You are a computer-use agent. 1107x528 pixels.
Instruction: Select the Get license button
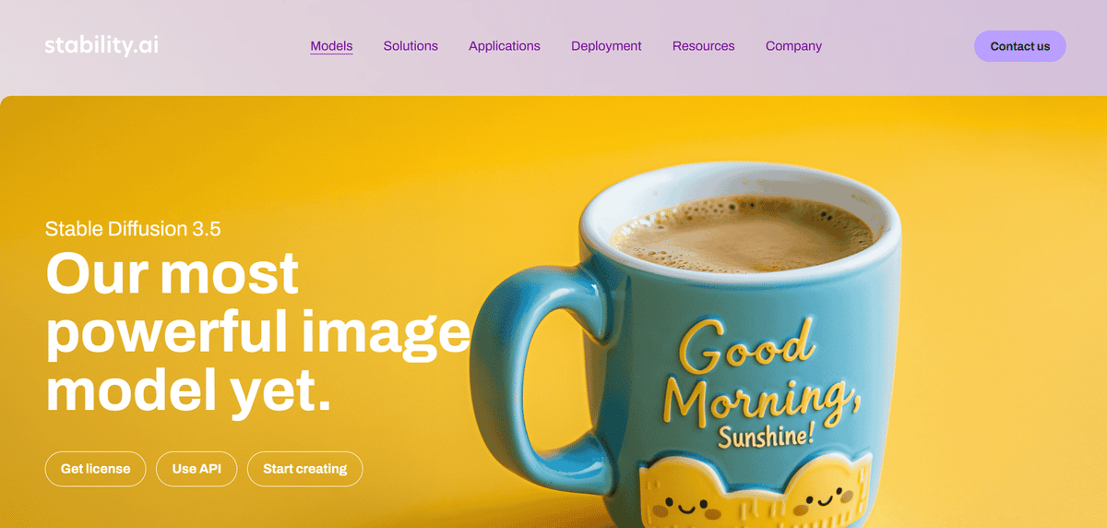[96, 469]
